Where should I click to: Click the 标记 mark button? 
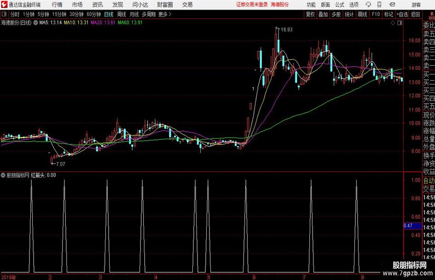[x=389, y=14]
